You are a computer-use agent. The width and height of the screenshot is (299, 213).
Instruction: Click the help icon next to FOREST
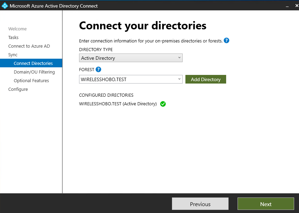pos(98,69)
